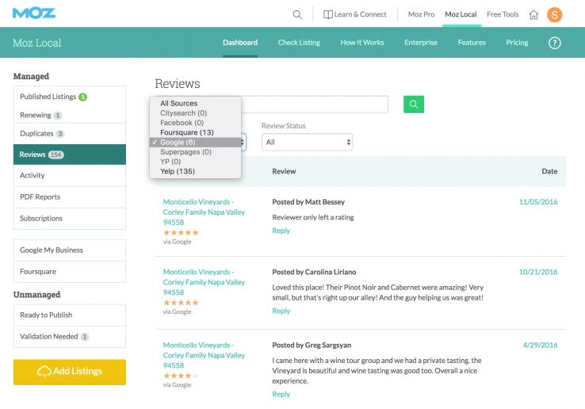Viewport: 585px width, 409px height.
Task: Open Validation Needed item
Action: pyautogui.click(x=70, y=337)
